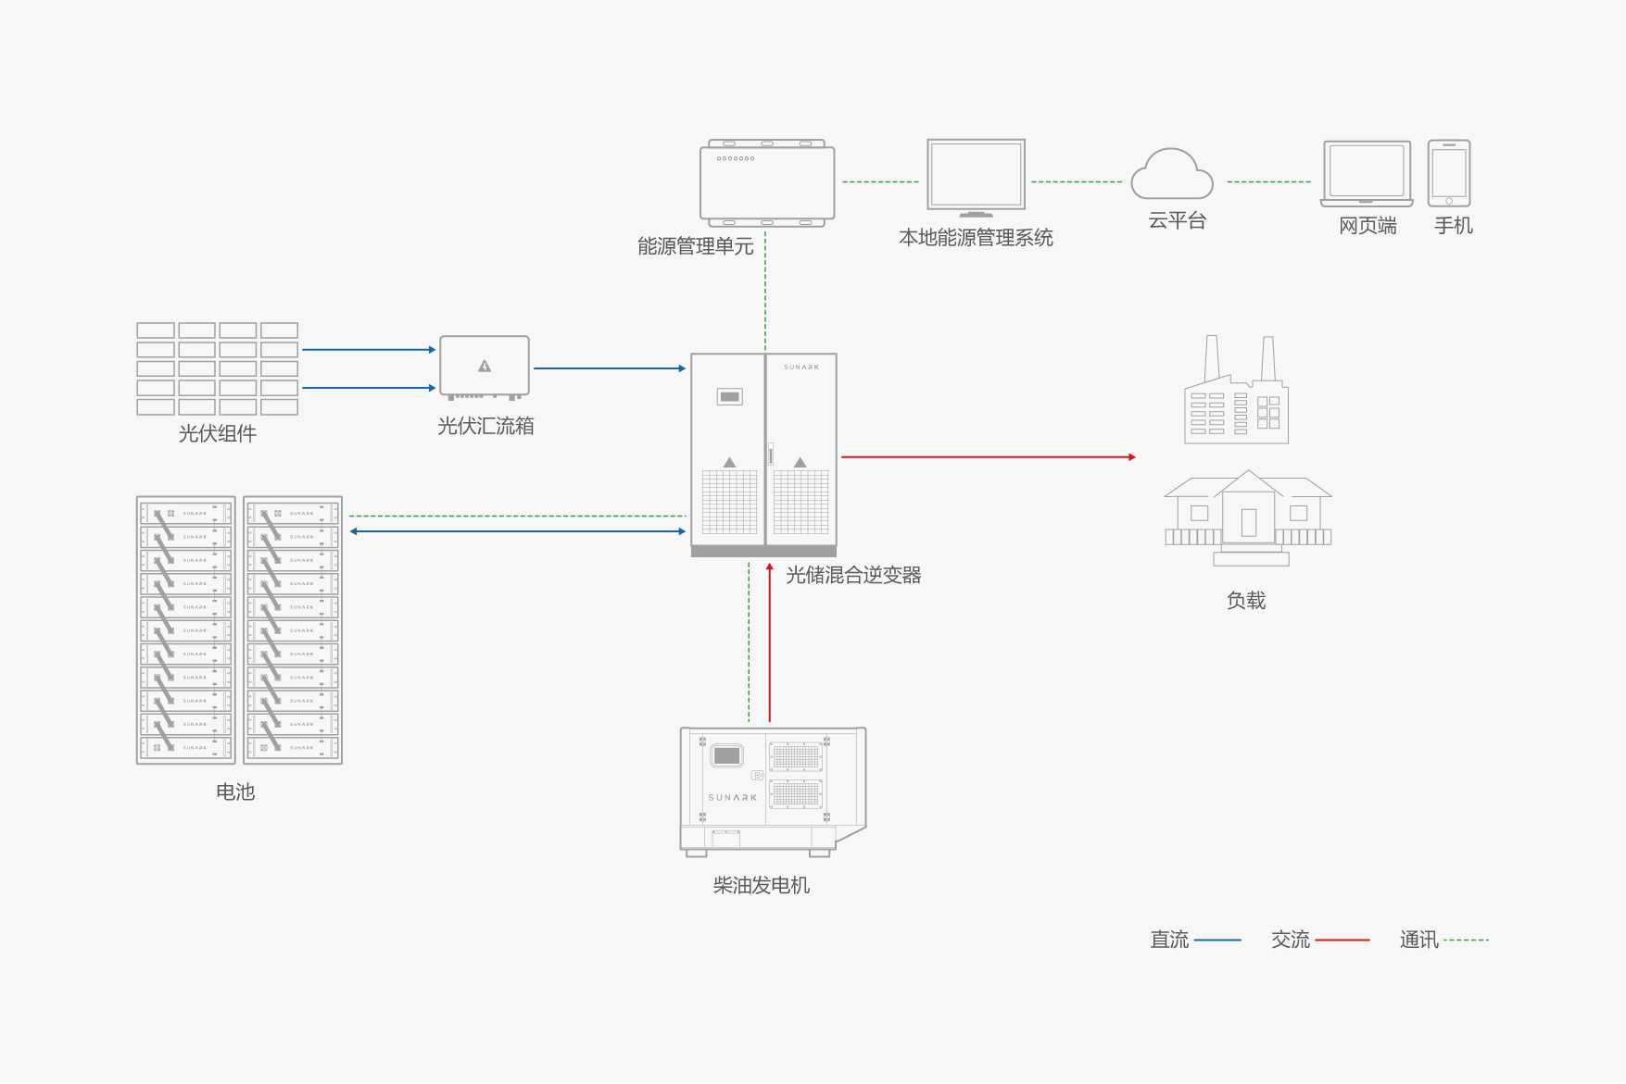Click the cloud platform icon
The image size is (1626, 1084).
(x=1172, y=175)
